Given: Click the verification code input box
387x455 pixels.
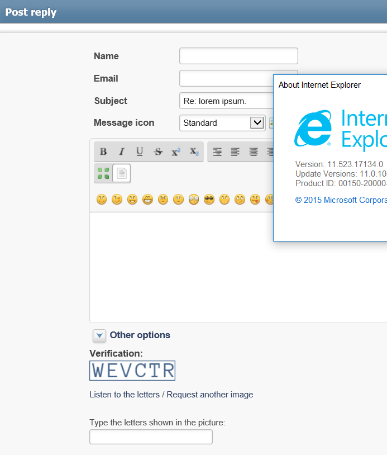Looking at the screenshot, I should [151, 437].
